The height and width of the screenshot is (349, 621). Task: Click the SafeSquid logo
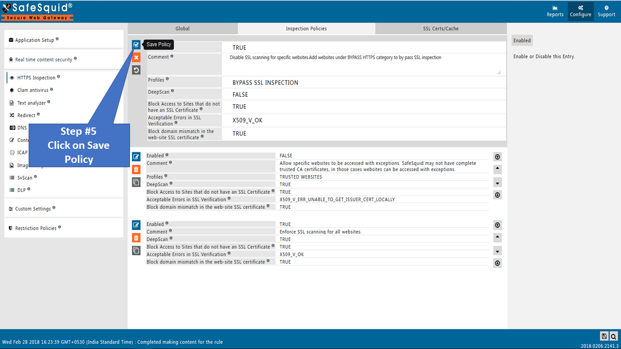(x=37, y=11)
